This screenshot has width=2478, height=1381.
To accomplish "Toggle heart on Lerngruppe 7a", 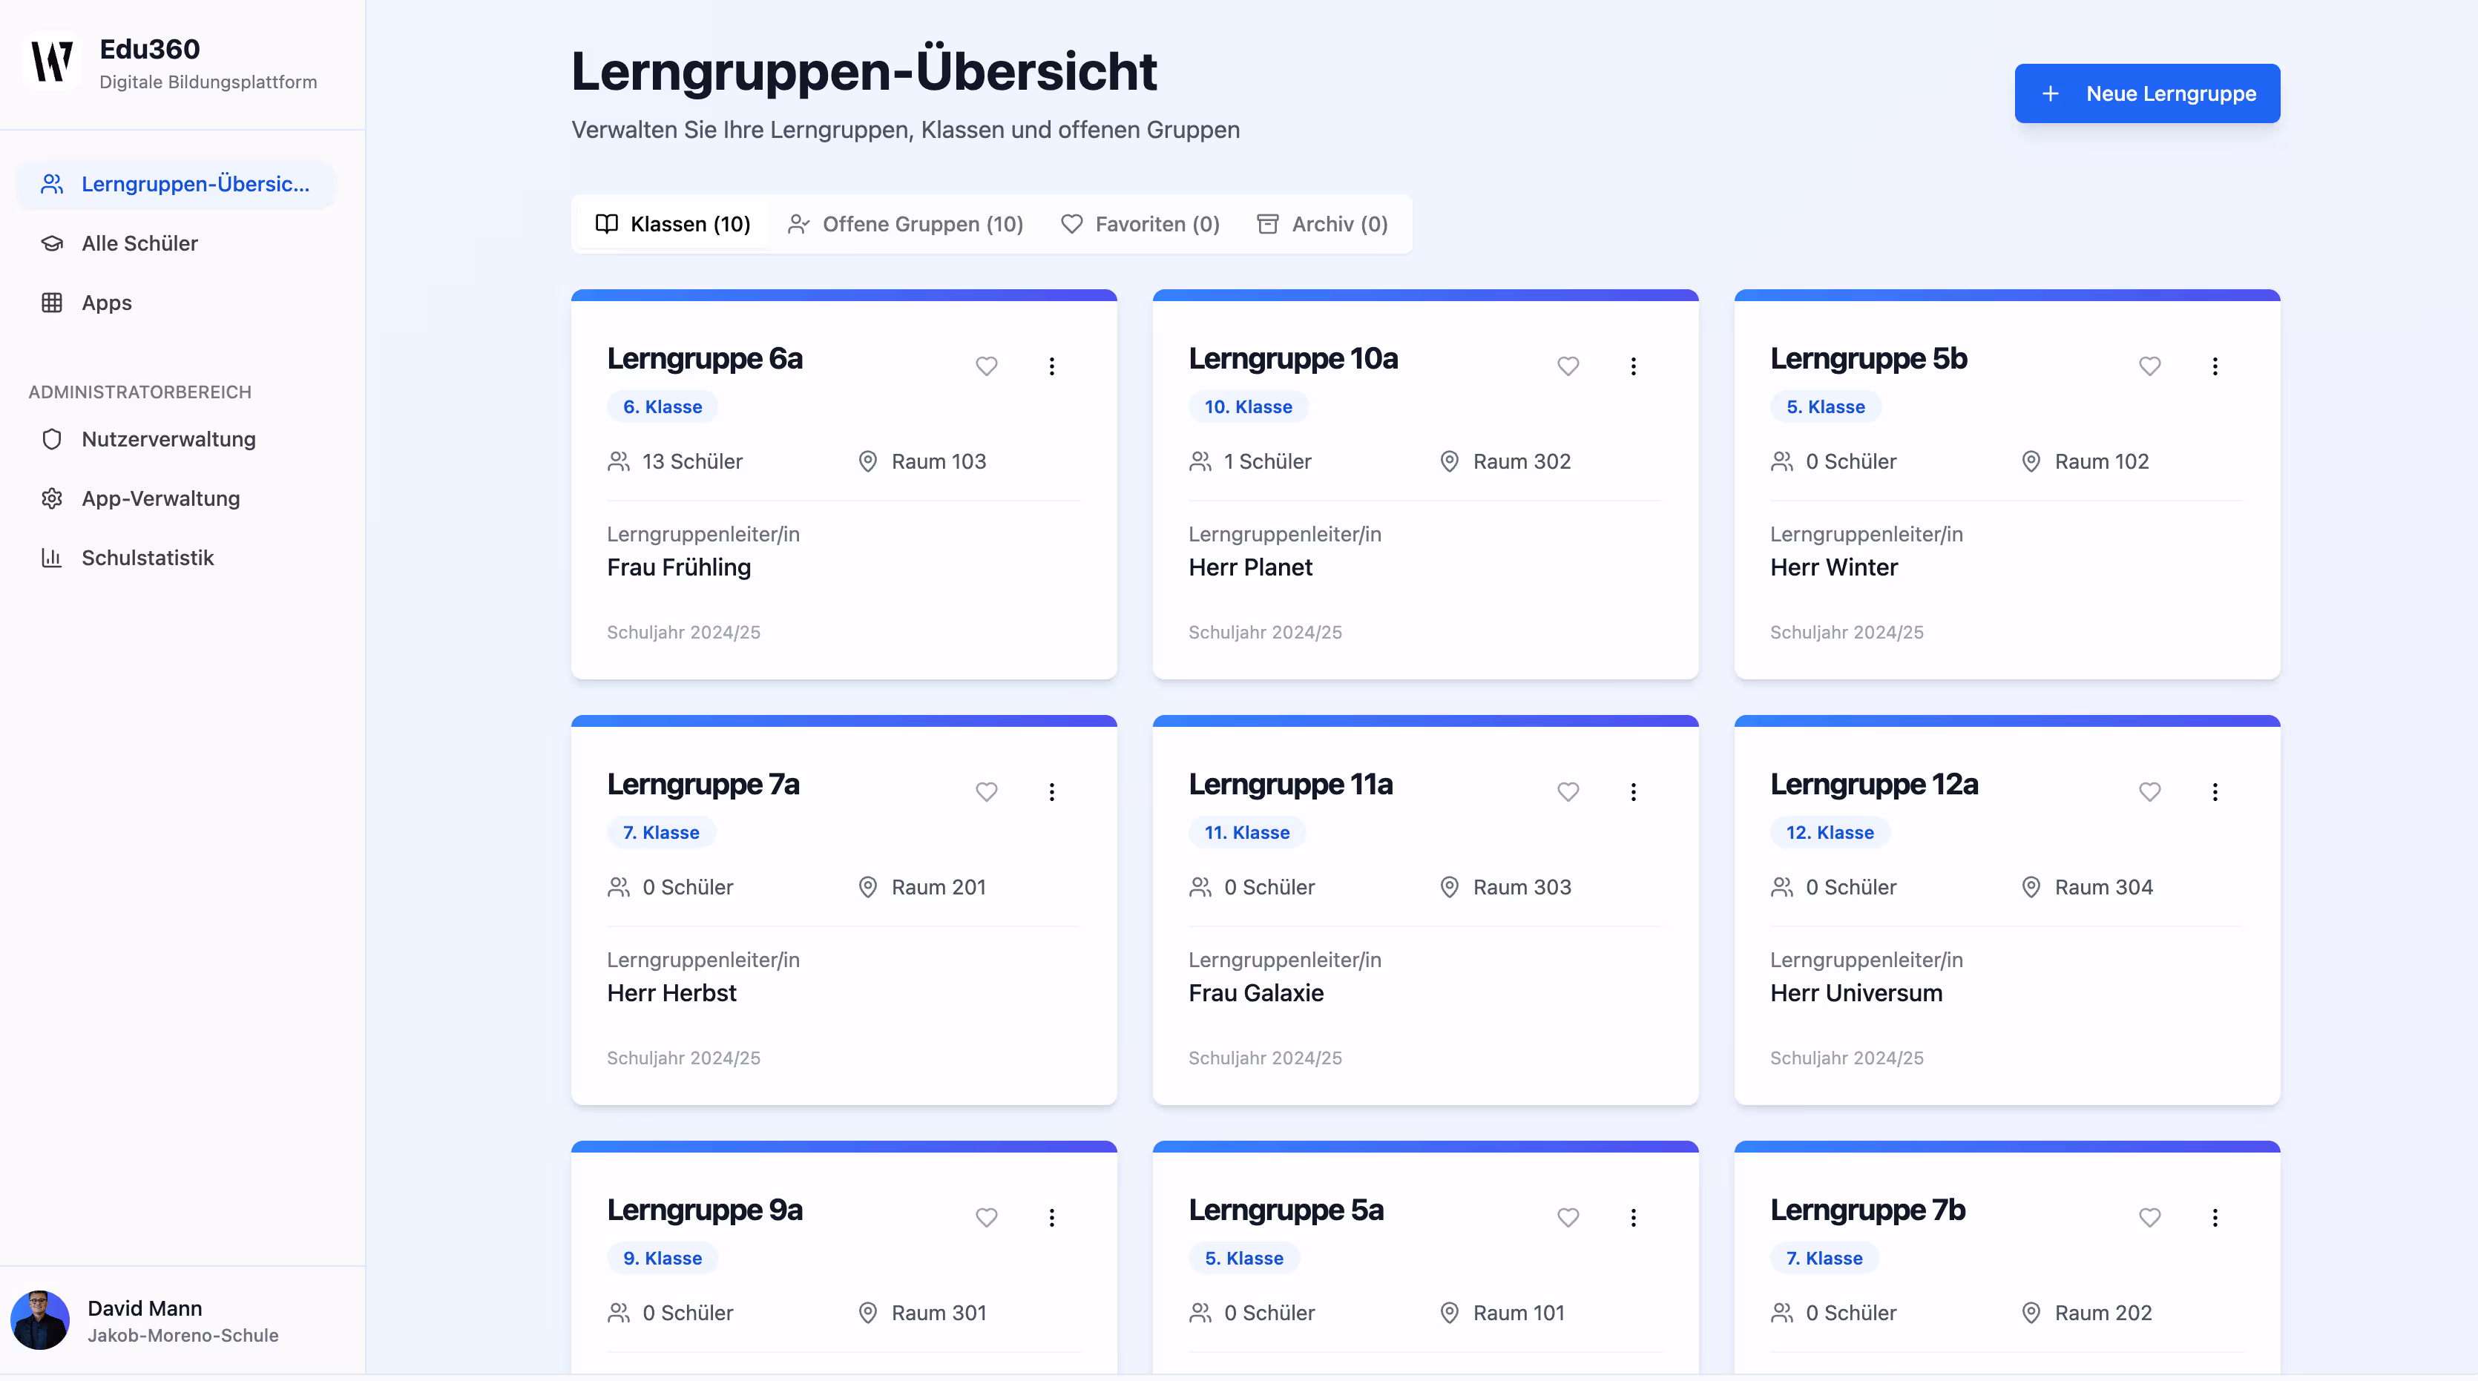I will point(986,791).
